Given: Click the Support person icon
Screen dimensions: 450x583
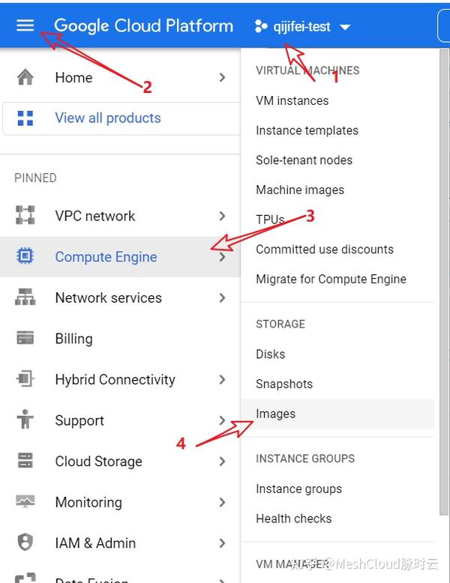Looking at the screenshot, I should [25, 420].
